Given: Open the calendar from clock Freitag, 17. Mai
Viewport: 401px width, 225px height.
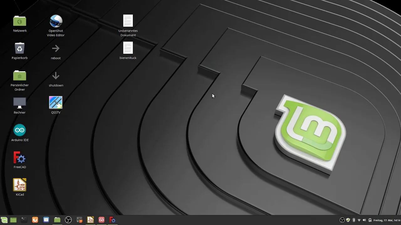Looking at the screenshot, I should coord(387,220).
